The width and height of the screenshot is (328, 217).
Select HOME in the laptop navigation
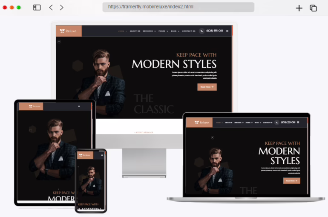tap(219, 123)
